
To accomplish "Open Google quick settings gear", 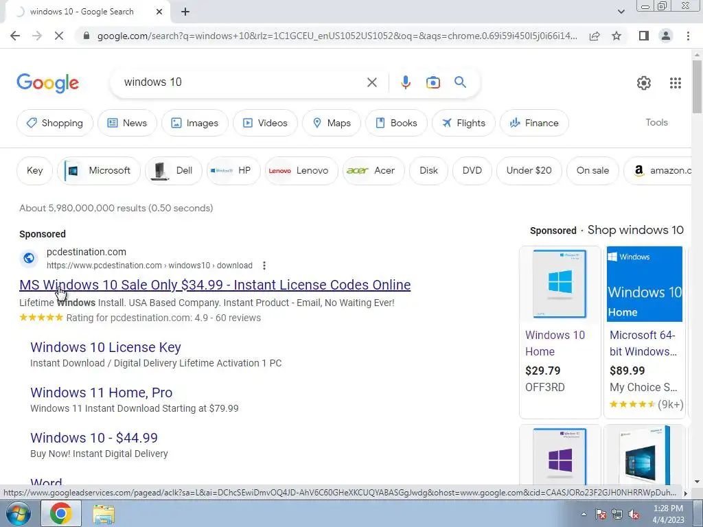I will [x=644, y=83].
